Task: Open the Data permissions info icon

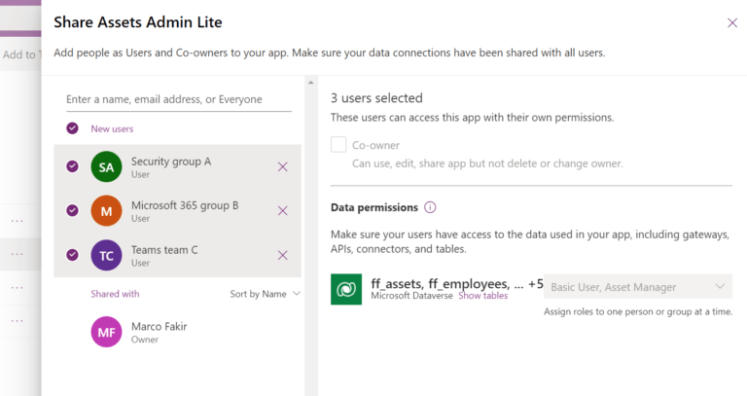Action: [430, 207]
